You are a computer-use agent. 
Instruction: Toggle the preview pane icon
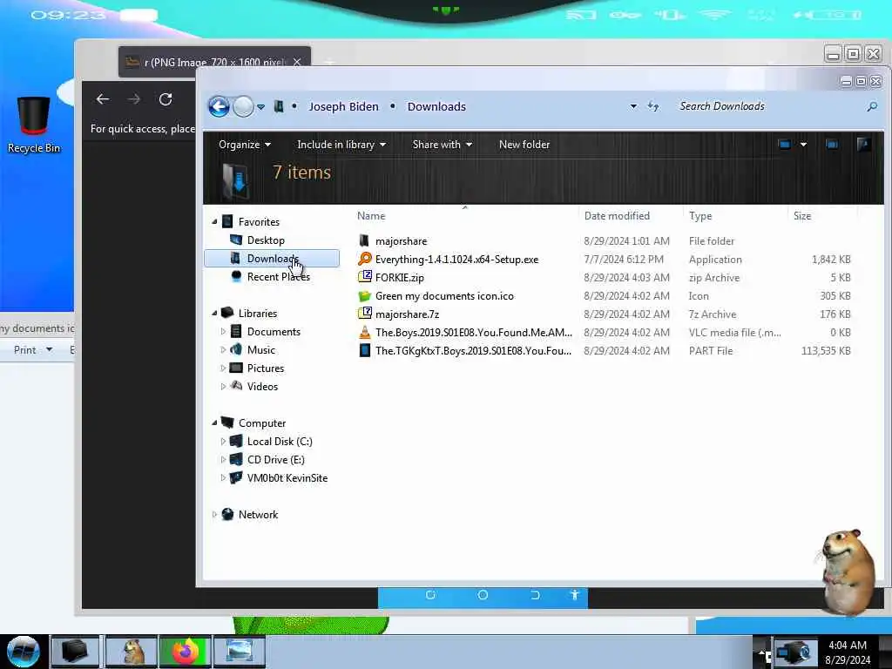coord(832,145)
